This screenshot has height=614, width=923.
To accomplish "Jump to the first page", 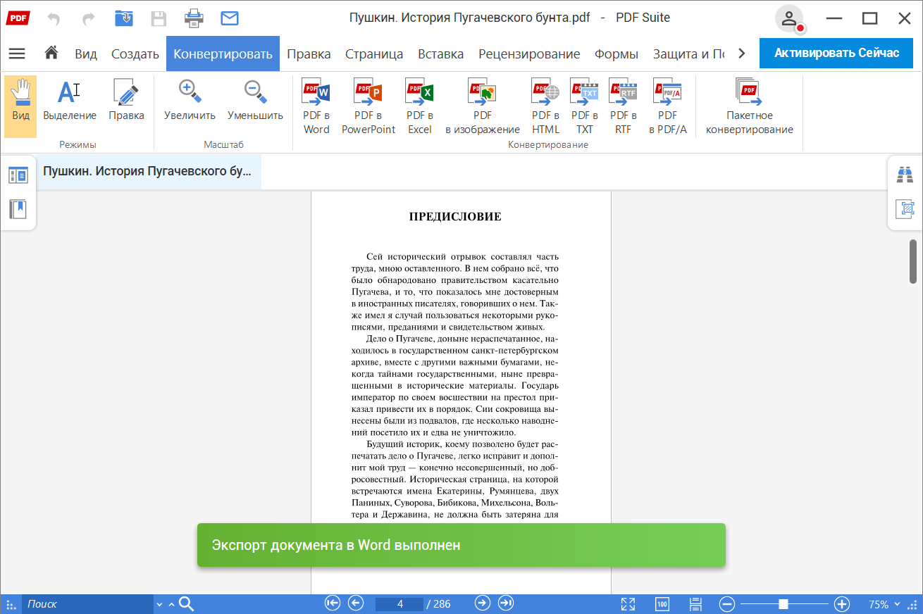I will pos(333,603).
